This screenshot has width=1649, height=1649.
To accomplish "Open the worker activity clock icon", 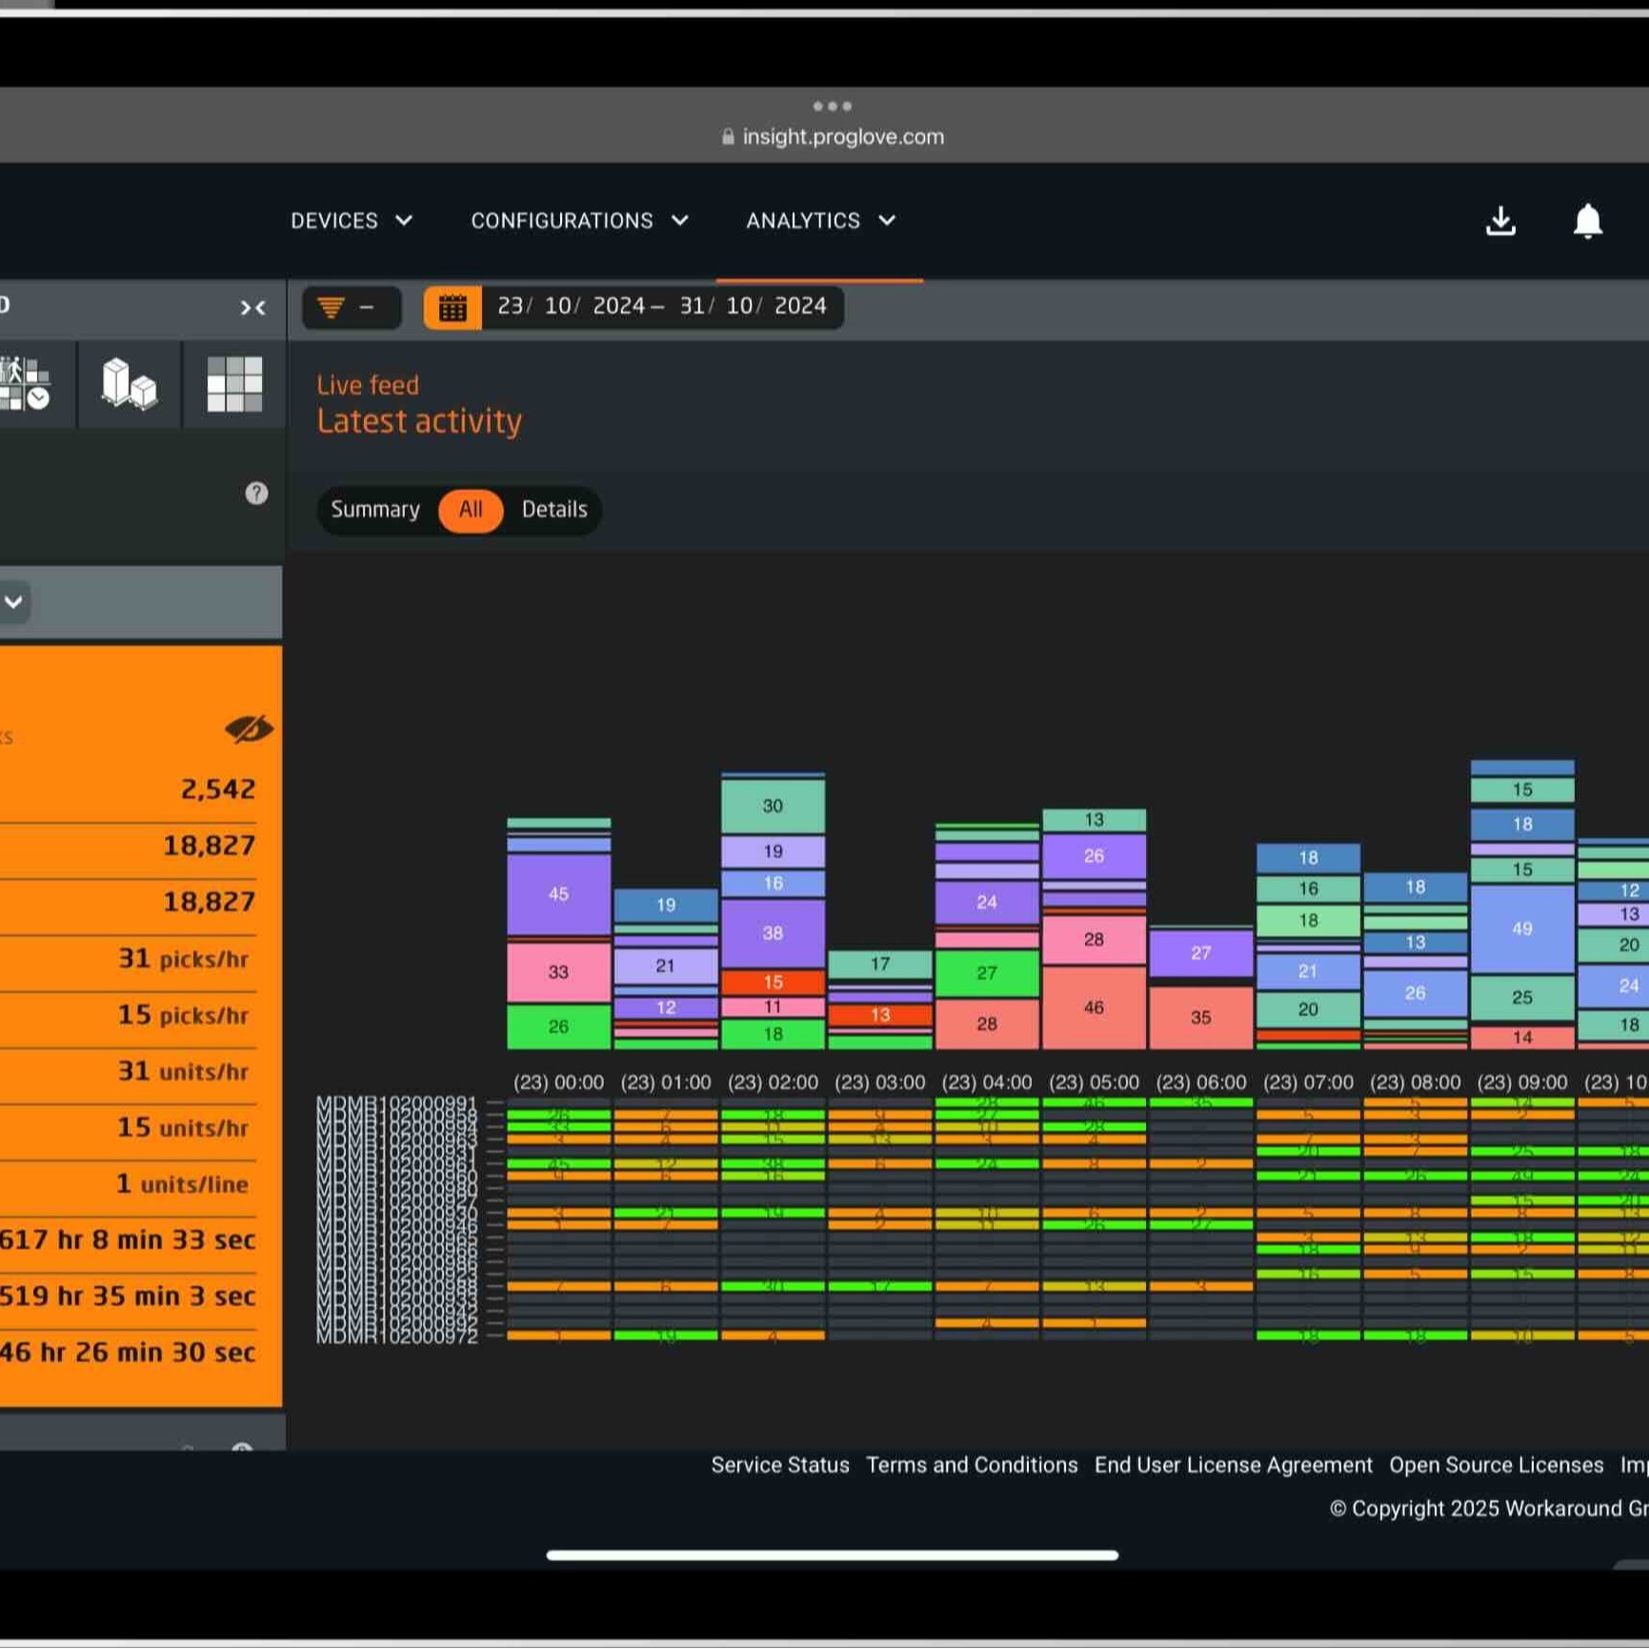I will [x=25, y=385].
